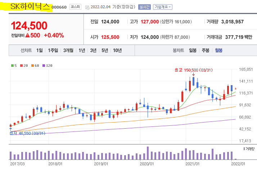Click the 하한가 87,000 text

175,37
